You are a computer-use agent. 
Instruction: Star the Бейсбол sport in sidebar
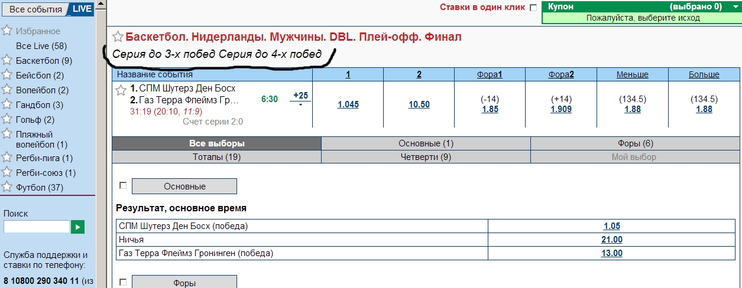pyautogui.click(x=7, y=75)
